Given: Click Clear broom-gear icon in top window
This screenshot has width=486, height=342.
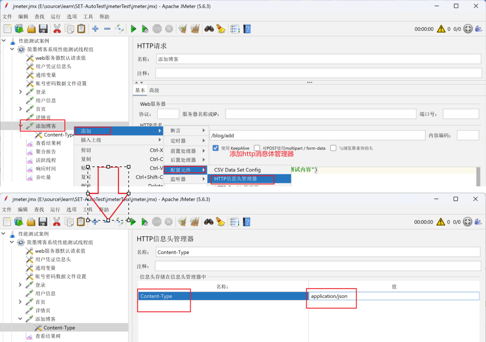Looking at the screenshot, I should [x=183, y=29].
